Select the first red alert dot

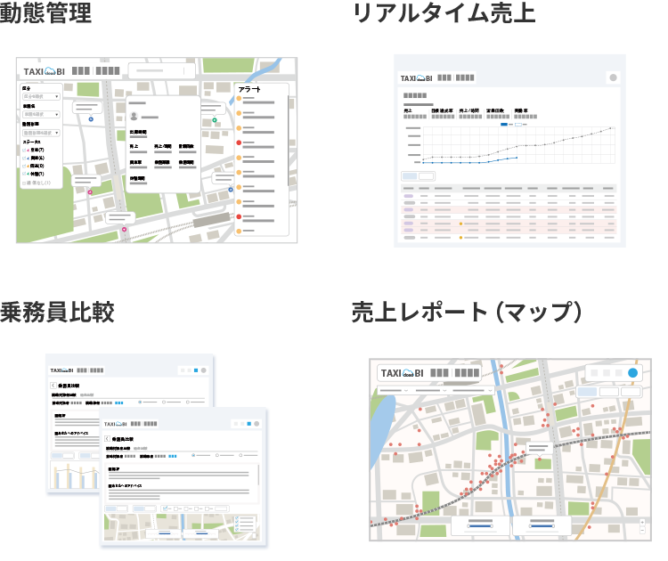pos(239,142)
